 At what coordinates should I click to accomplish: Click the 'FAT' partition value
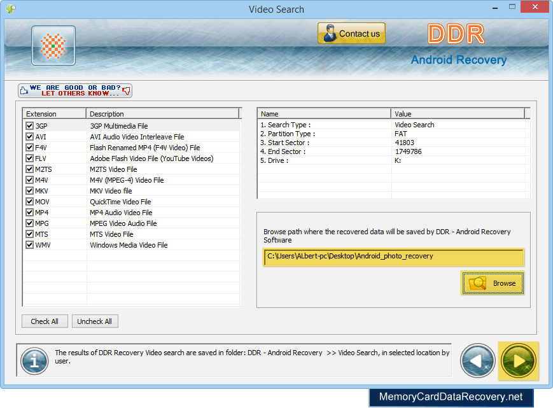pos(401,134)
